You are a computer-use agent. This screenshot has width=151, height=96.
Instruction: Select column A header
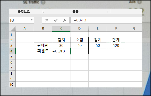[x=25, y=28]
